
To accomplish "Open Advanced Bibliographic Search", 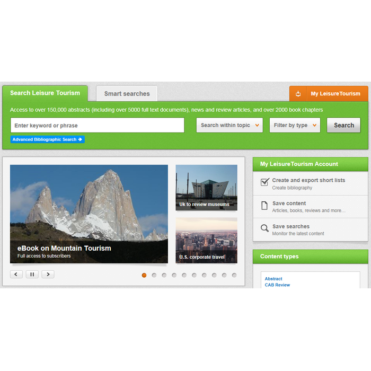I will click(47, 139).
